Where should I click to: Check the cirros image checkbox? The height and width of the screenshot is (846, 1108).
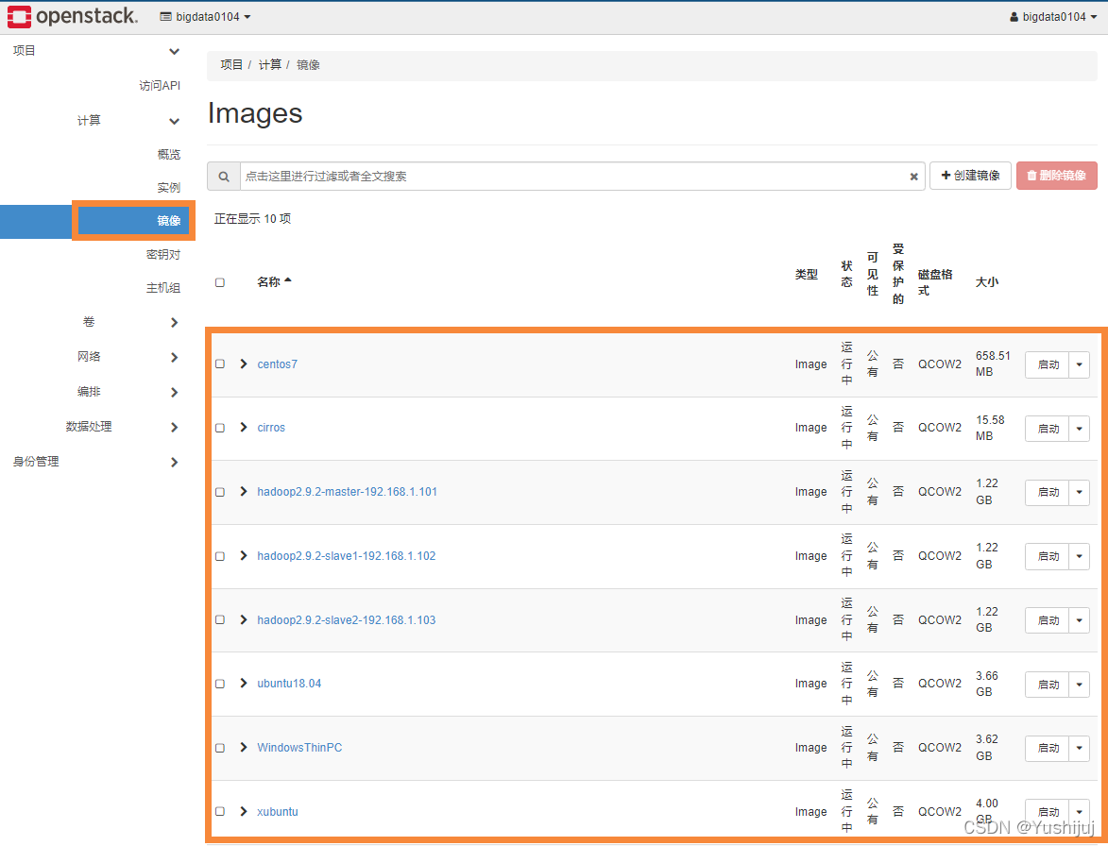pyautogui.click(x=220, y=428)
